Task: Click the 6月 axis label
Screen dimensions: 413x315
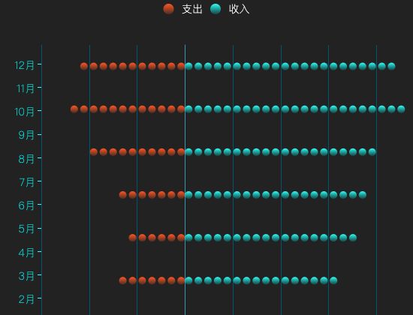Action: click(x=26, y=205)
